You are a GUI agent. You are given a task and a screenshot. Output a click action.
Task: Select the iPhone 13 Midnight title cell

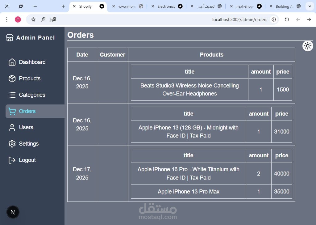pyautogui.click(x=189, y=132)
